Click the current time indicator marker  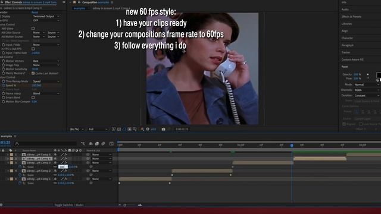coord(292,145)
